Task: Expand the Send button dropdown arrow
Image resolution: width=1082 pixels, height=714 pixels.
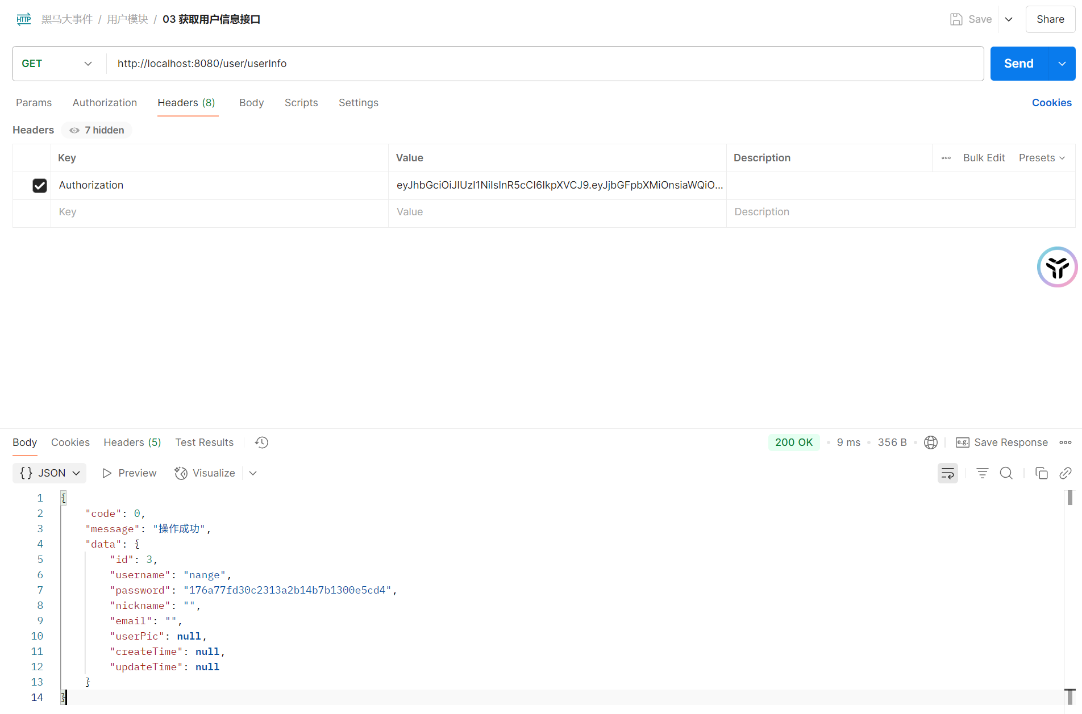Action: pyautogui.click(x=1062, y=64)
